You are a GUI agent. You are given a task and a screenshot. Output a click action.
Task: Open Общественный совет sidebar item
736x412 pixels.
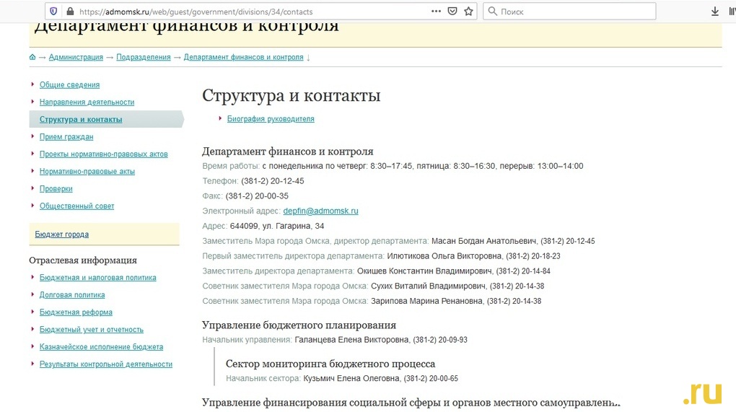tap(76, 206)
